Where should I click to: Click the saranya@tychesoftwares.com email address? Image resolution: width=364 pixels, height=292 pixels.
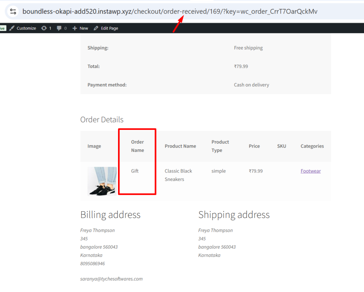[x=111, y=279]
